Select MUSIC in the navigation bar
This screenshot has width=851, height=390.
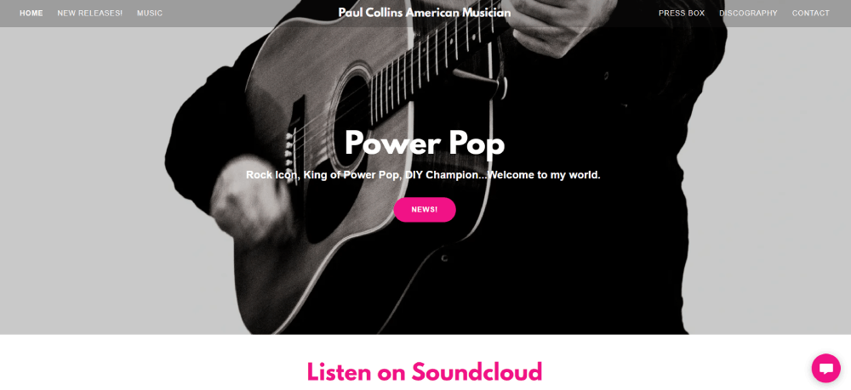(x=150, y=13)
